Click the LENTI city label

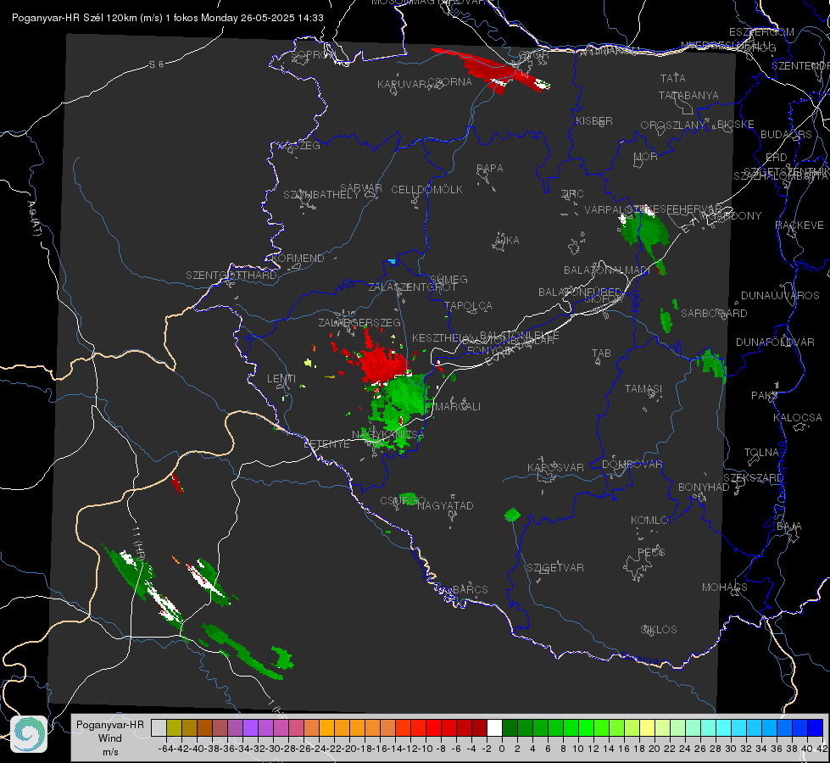pyautogui.click(x=281, y=379)
